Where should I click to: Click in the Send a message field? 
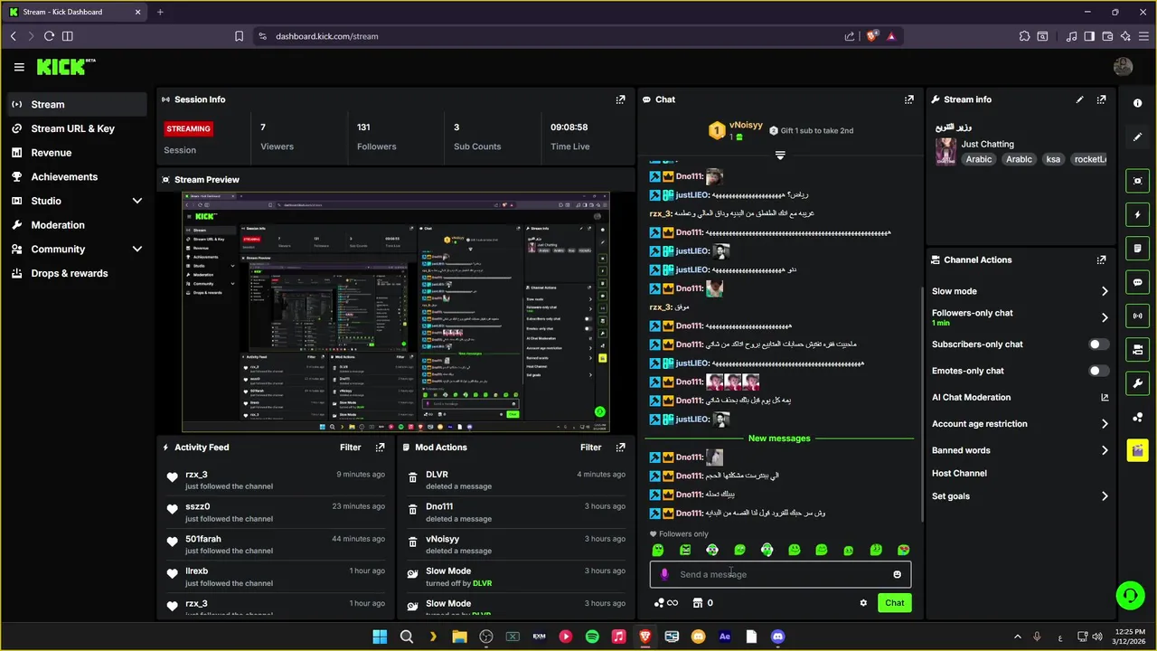(780, 574)
